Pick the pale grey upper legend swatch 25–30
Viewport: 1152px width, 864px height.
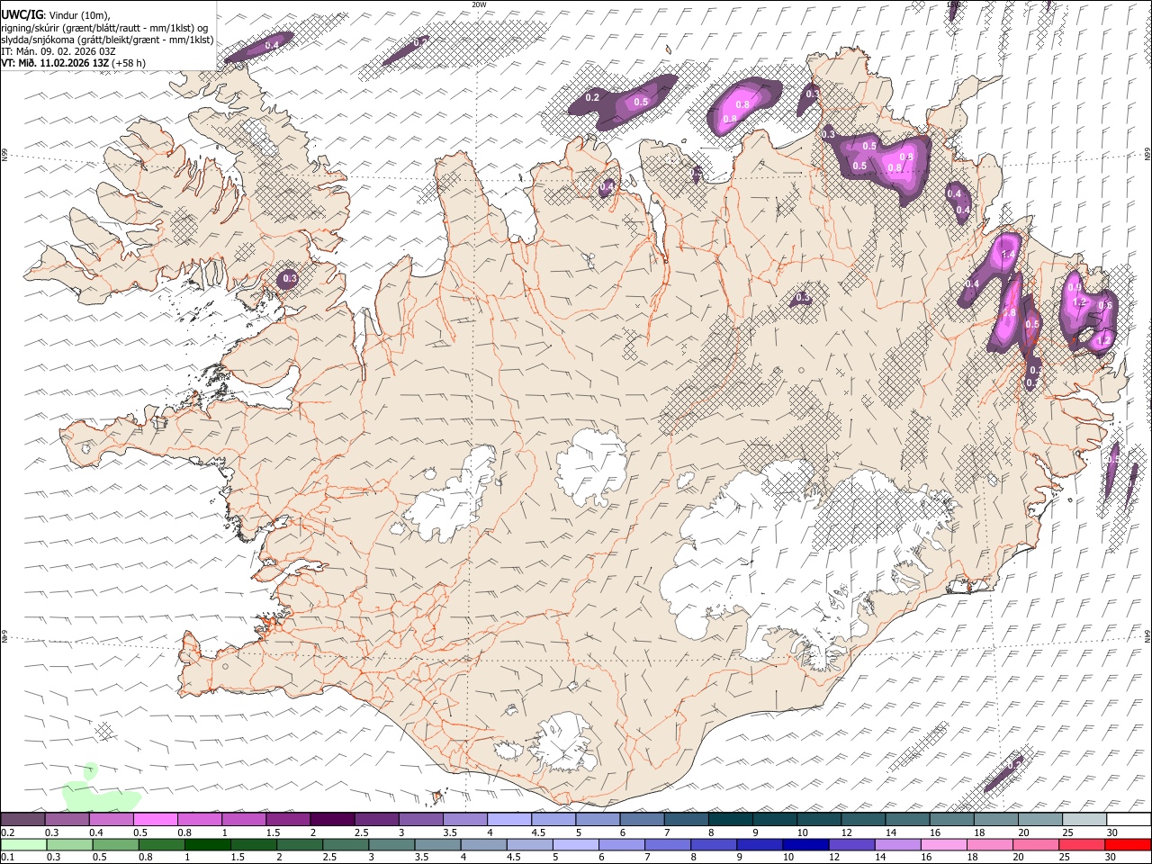tap(1084, 819)
